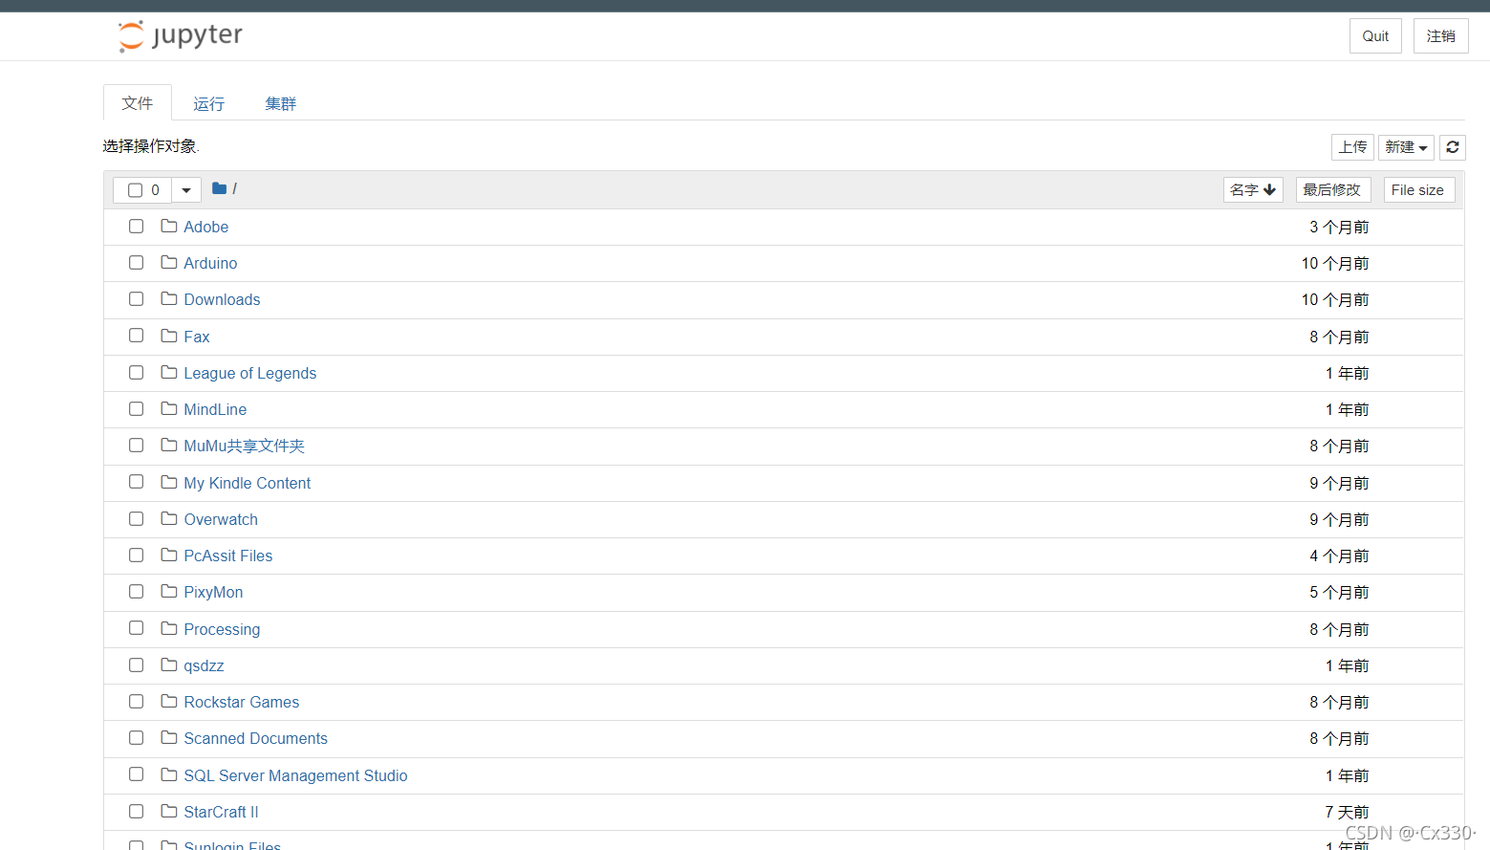This screenshot has height=850, width=1490.
Task: Check the MindLine folder checkbox
Action: 137,409
